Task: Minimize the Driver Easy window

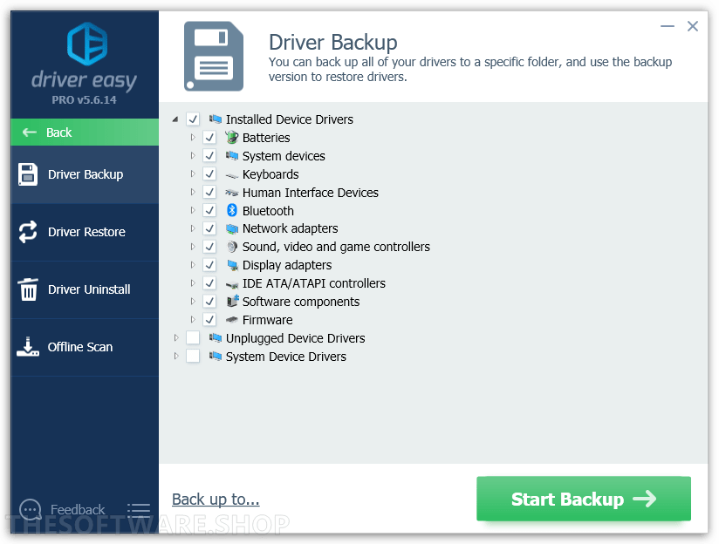Action: 668,26
